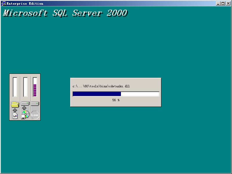Click the CD-ROM disc icon

[x=26, y=115]
